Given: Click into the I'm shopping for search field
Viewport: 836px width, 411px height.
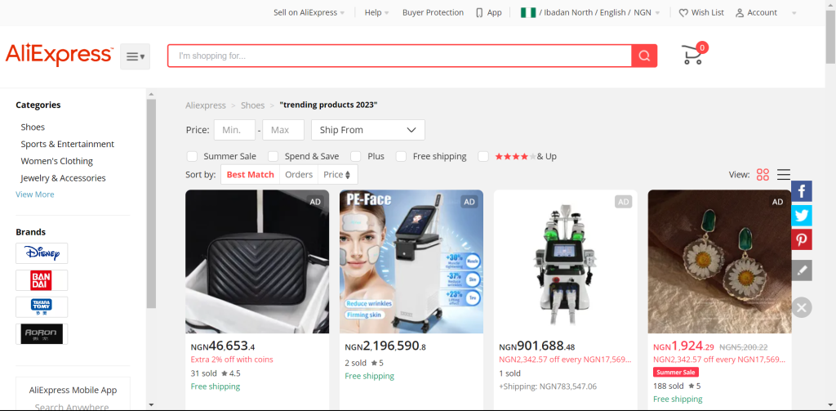Looking at the screenshot, I should (399, 56).
